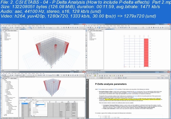This screenshot has height=119, width=171.
Task: Follow the ETABS hyperlink in the PDF intro sentence
Action: (x=115, y=89)
